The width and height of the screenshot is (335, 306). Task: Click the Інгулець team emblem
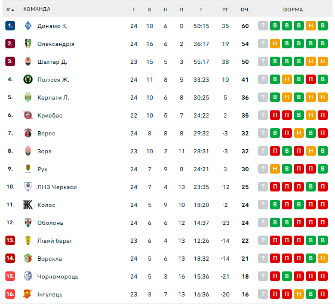click(28, 294)
